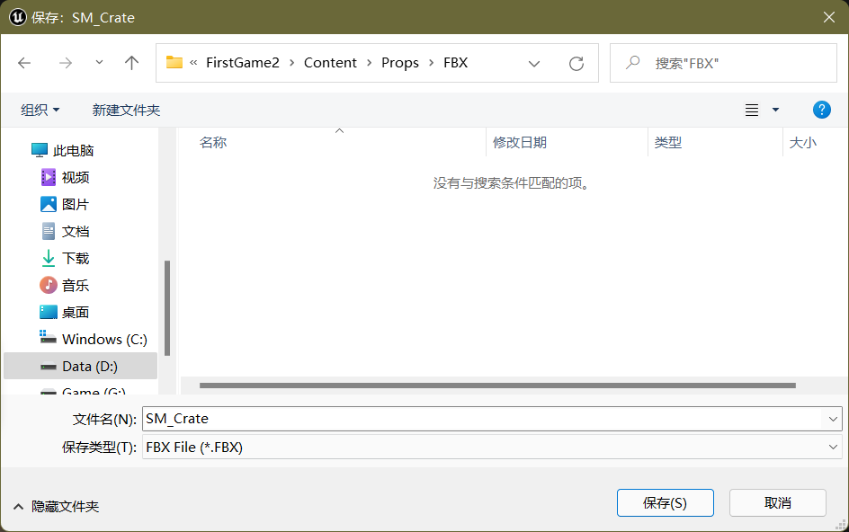Sort by 名称 column header

click(x=213, y=142)
